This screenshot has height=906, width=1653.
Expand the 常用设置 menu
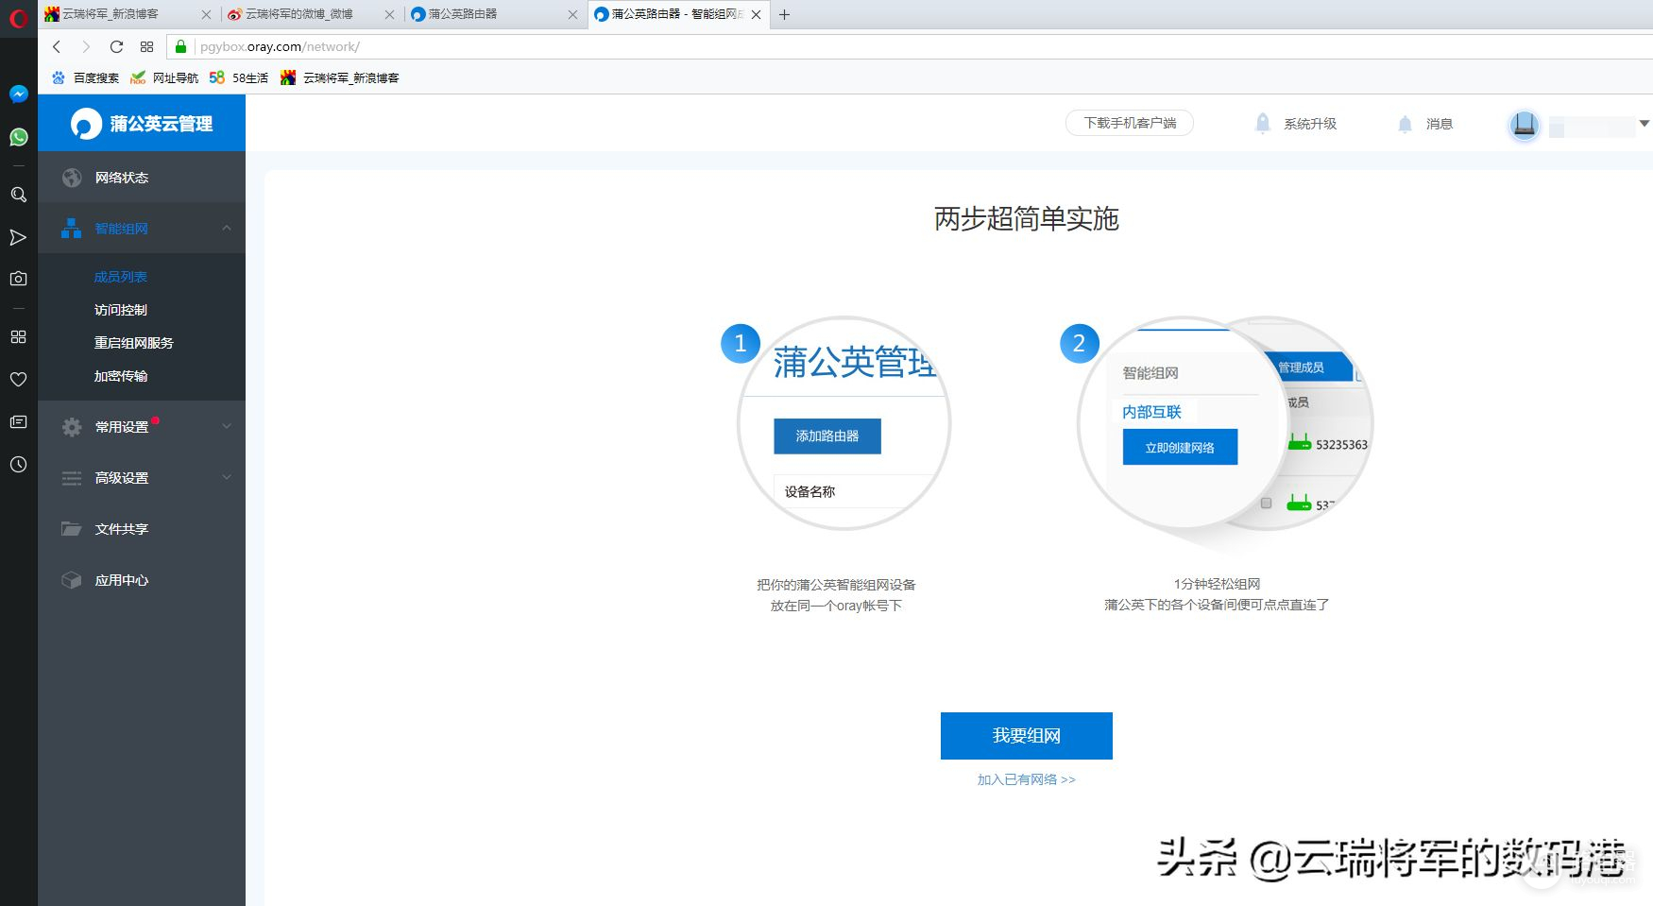pos(142,427)
